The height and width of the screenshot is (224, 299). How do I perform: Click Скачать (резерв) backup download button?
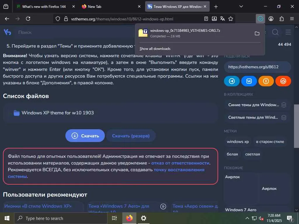(131, 136)
